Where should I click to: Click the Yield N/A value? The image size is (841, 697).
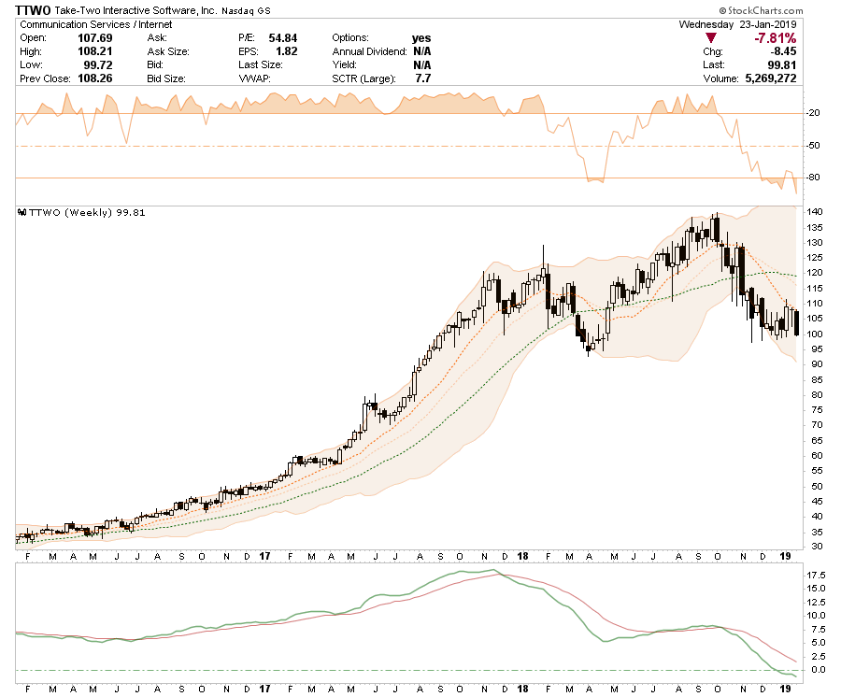(x=422, y=64)
